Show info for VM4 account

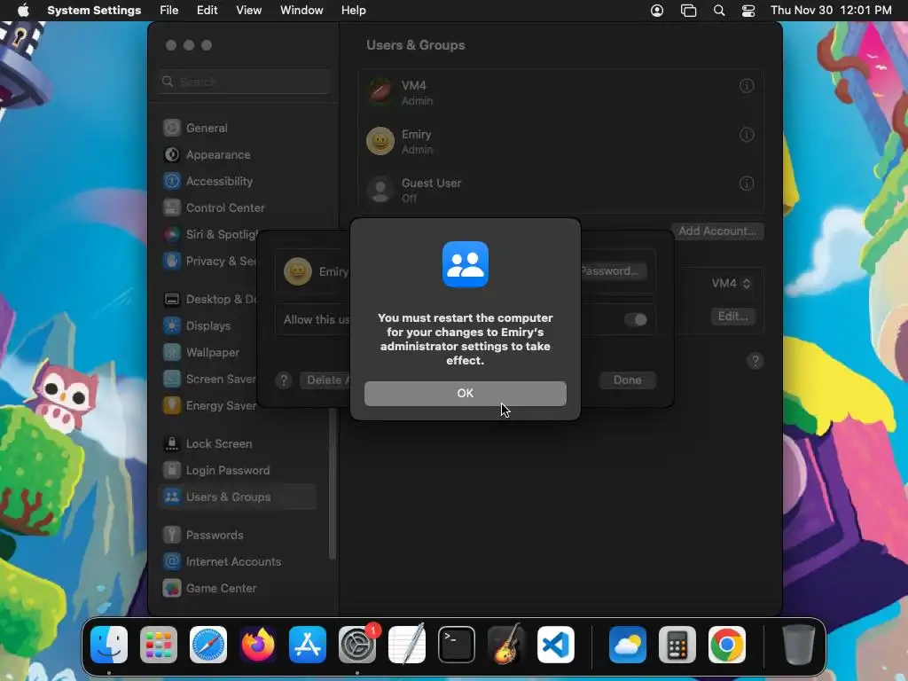click(747, 86)
